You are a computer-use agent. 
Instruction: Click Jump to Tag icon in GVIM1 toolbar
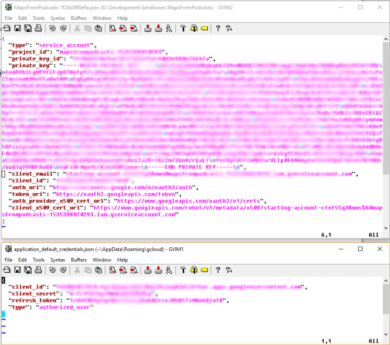[x=205, y=270]
